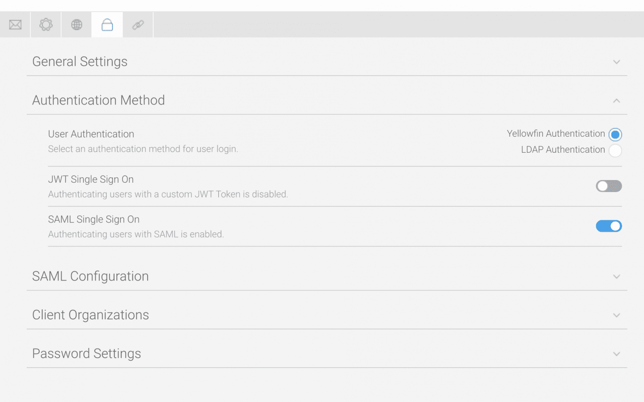Screen dimensions: 644x402
Task: Switch to the envelope tab in the toolbar
Action: pos(15,25)
